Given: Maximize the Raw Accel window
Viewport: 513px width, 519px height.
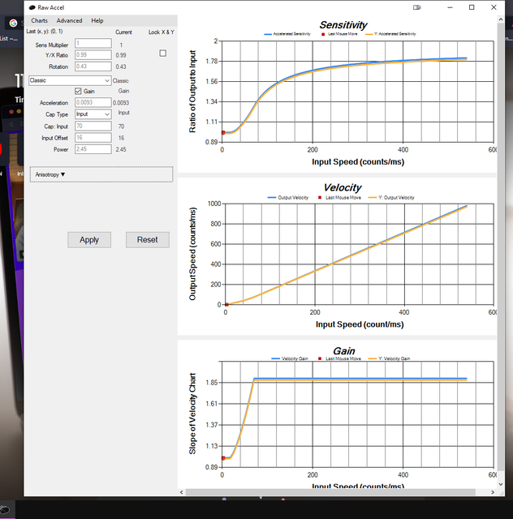Looking at the screenshot, I should [472, 7].
